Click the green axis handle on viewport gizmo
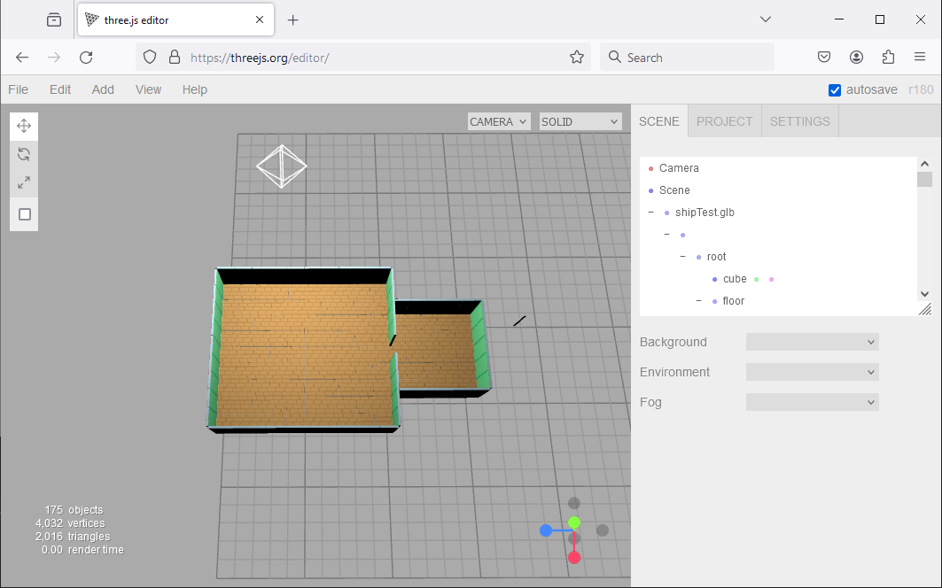Image resolution: width=942 pixels, height=588 pixels. point(574,522)
